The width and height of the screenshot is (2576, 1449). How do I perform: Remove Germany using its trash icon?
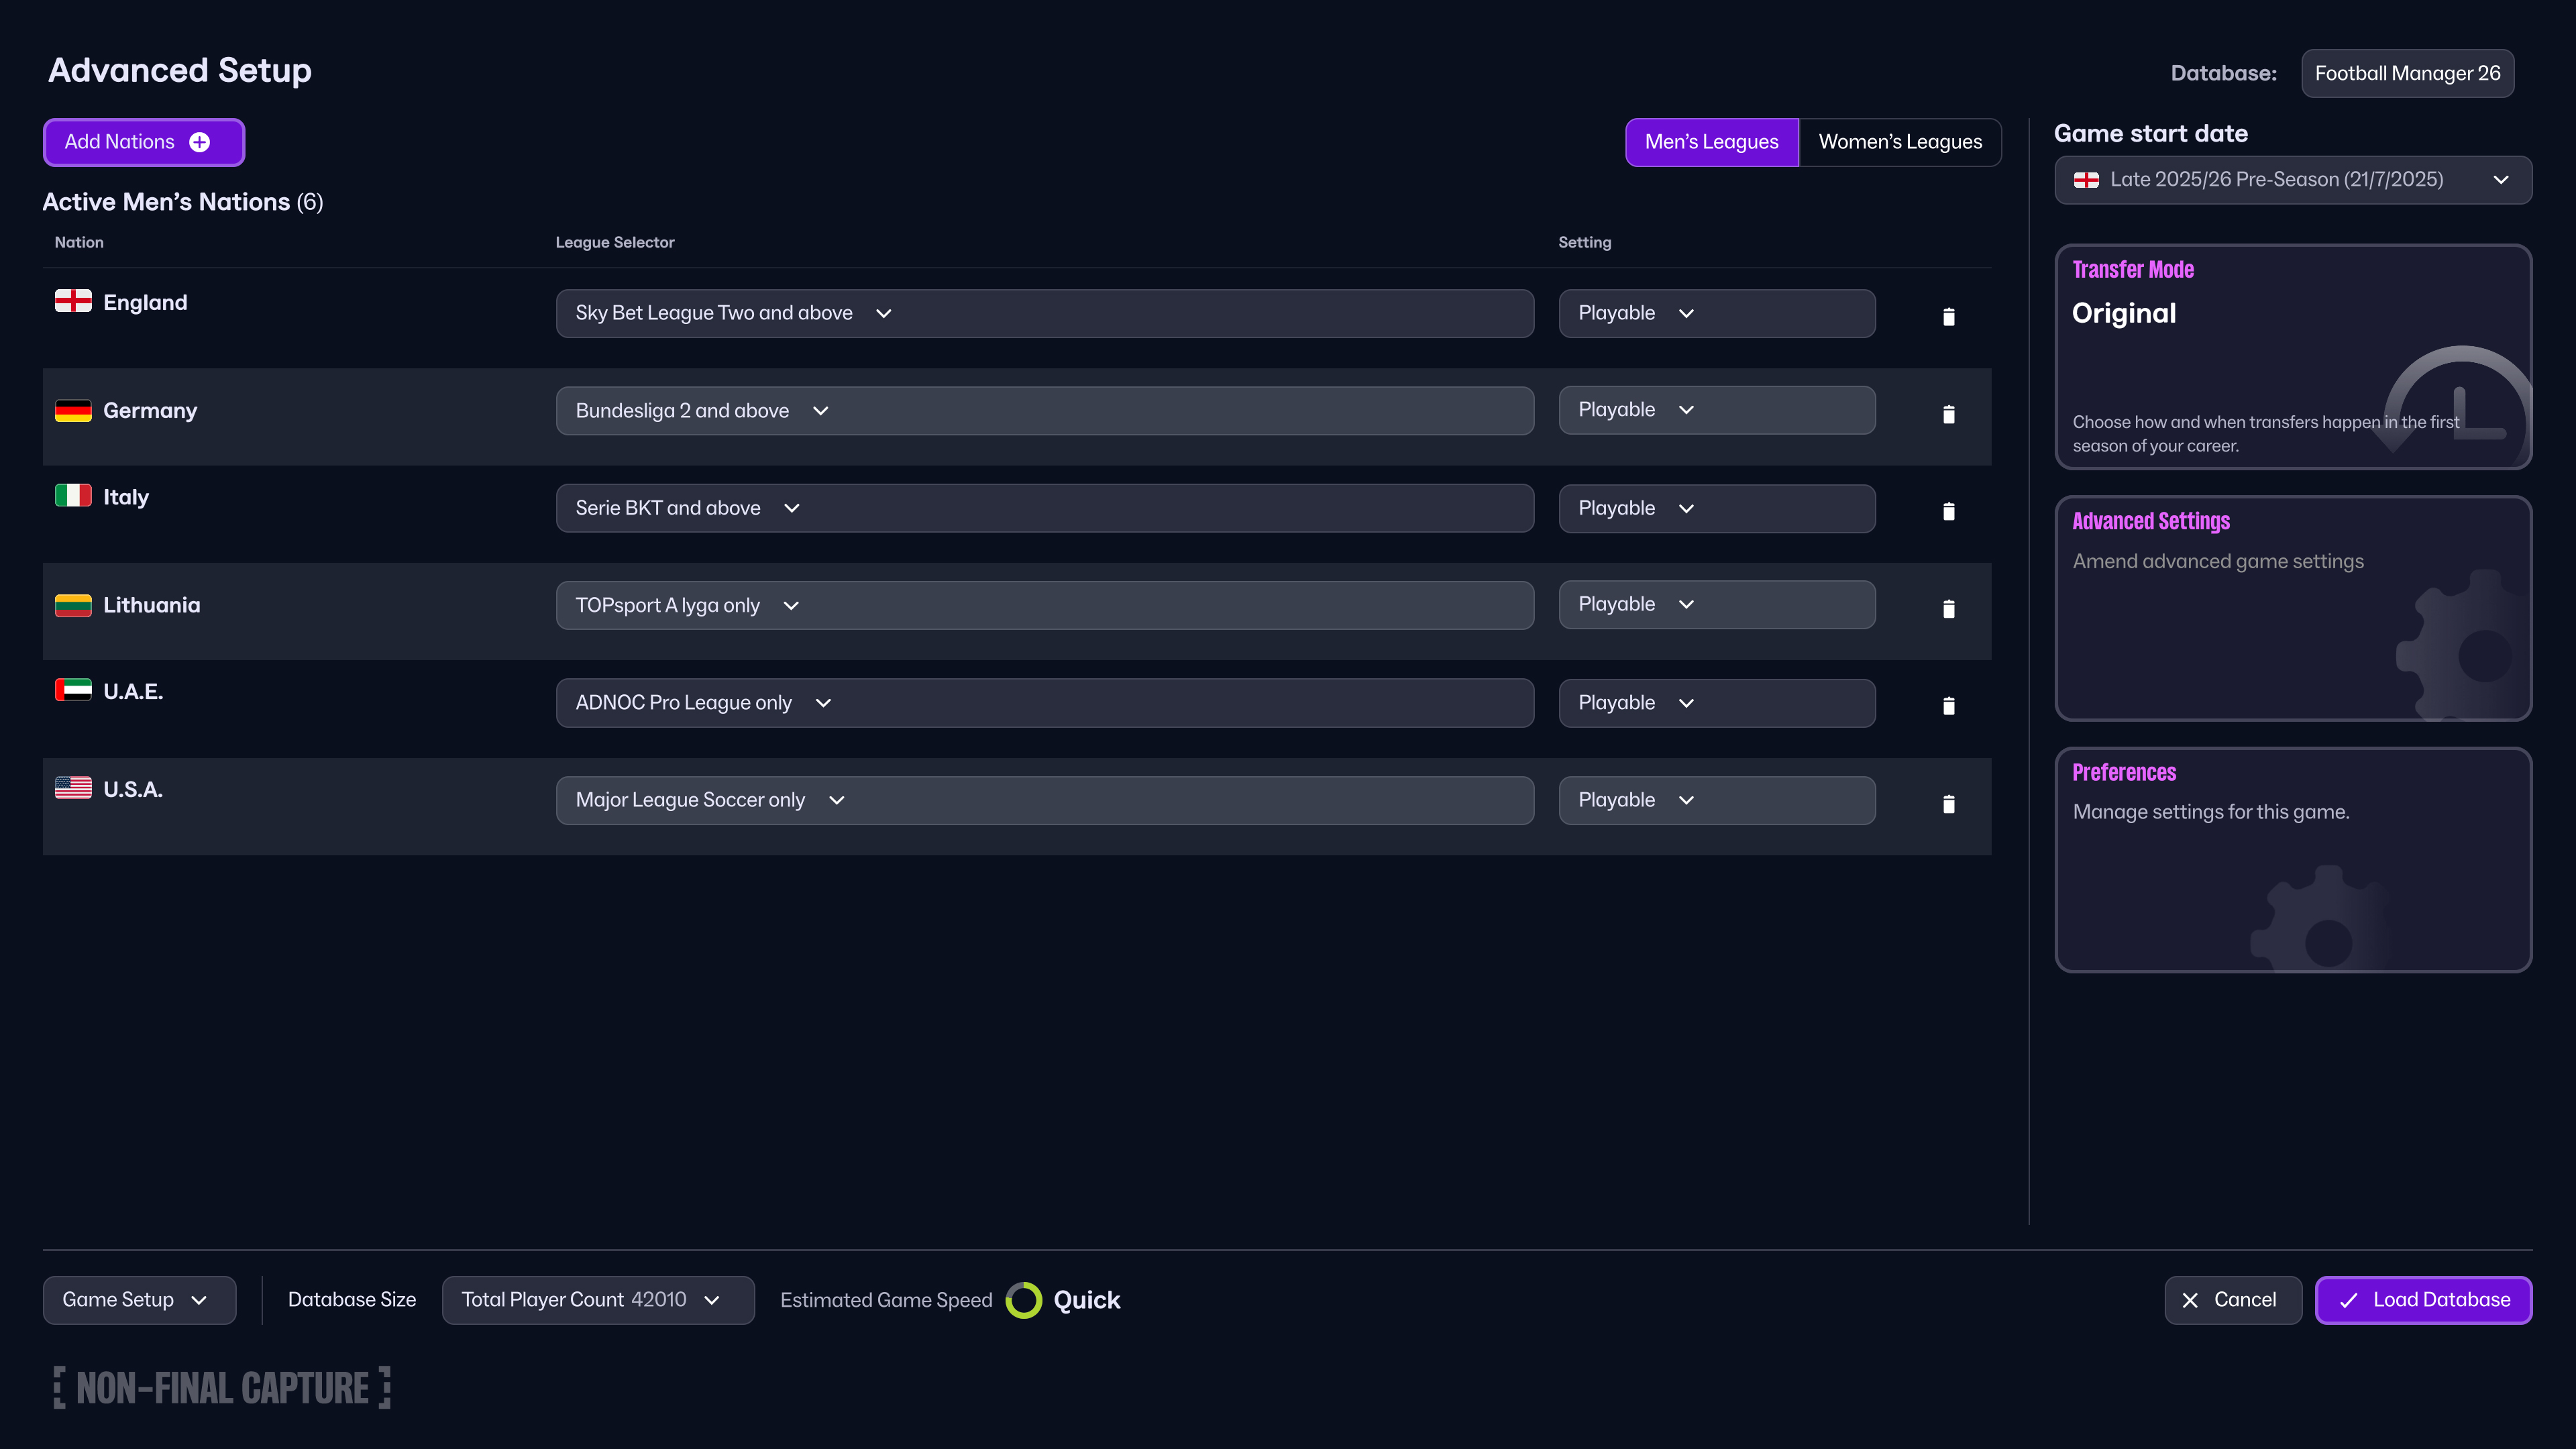point(1948,414)
